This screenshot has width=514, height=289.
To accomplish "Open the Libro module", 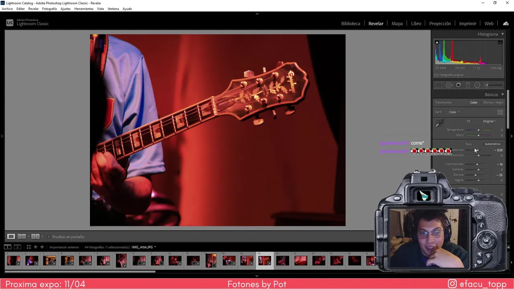I will 416,24.
